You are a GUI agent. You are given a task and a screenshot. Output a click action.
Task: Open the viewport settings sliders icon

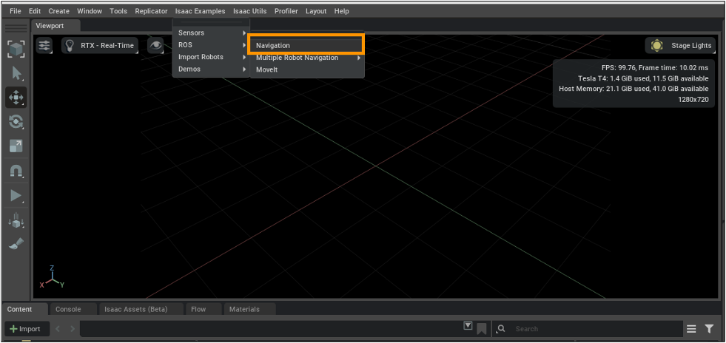pyautogui.click(x=44, y=45)
